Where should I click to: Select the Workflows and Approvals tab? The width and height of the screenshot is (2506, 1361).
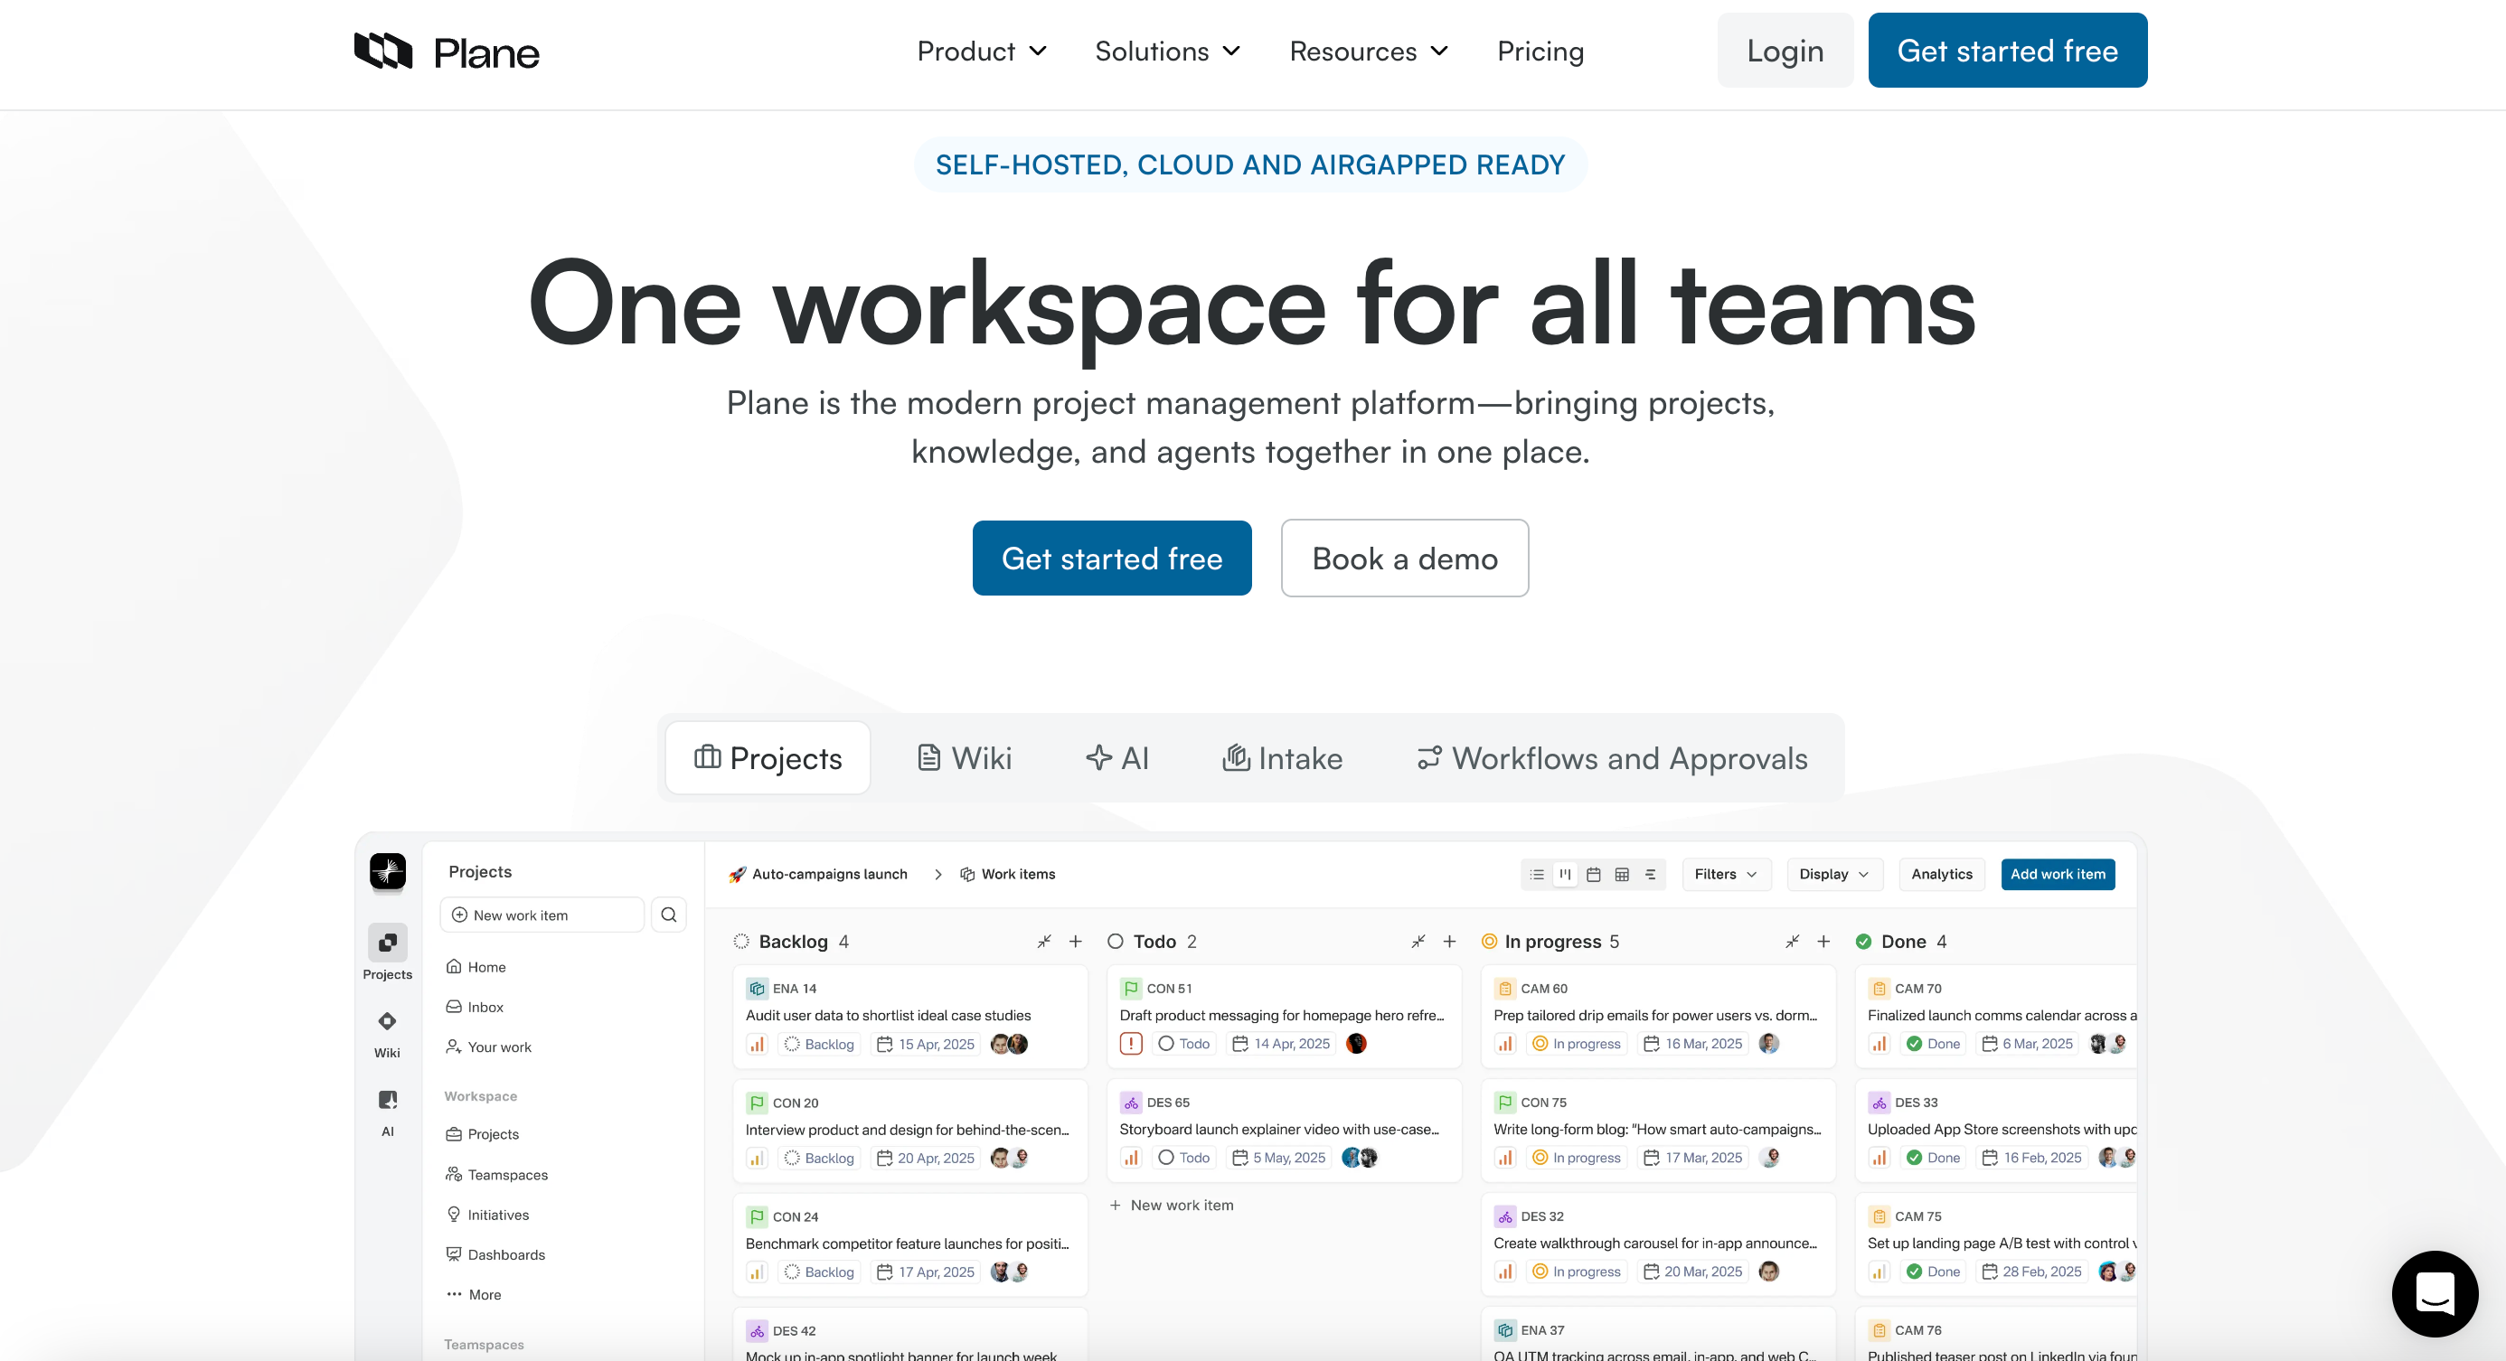(1612, 757)
